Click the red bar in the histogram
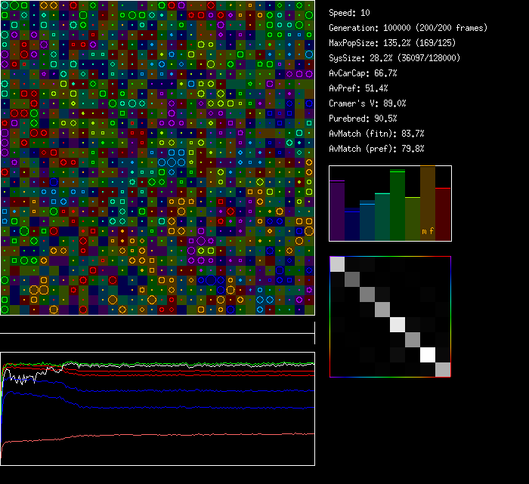 point(443,214)
